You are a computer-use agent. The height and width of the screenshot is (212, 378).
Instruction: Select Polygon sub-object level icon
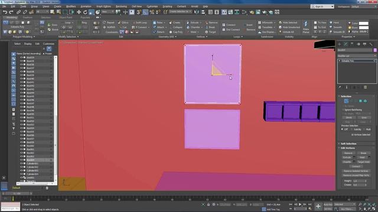[x=360, y=101]
